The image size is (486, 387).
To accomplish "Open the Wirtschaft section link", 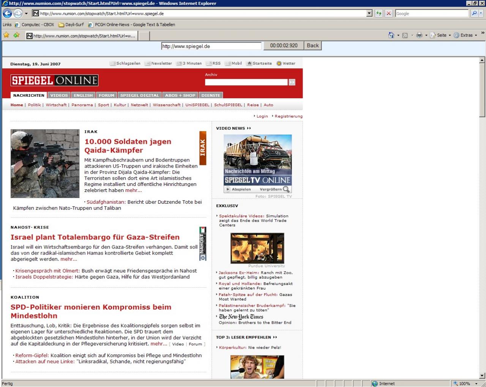I will tap(56, 105).
